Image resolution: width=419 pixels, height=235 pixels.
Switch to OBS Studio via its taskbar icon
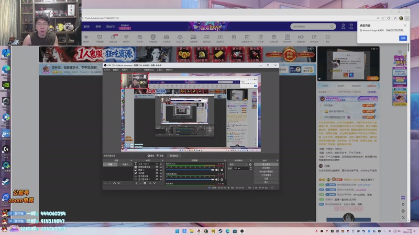coord(242,231)
